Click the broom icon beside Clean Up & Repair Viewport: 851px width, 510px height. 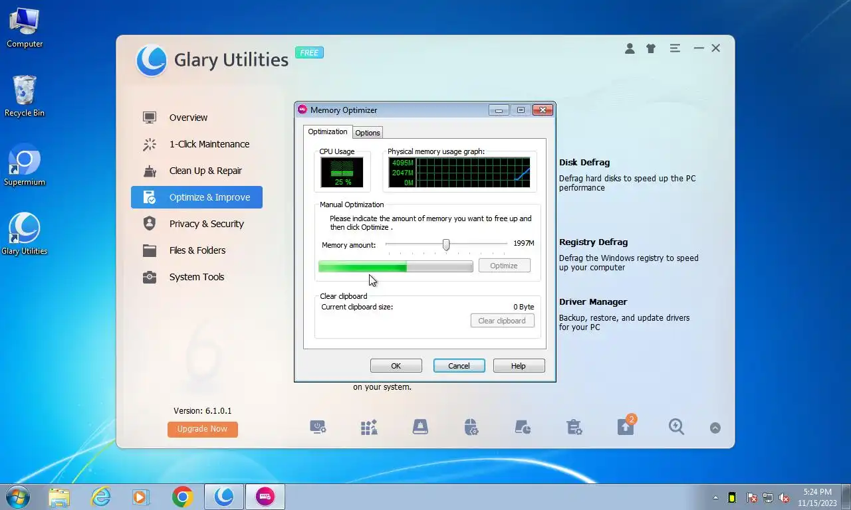(x=150, y=171)
